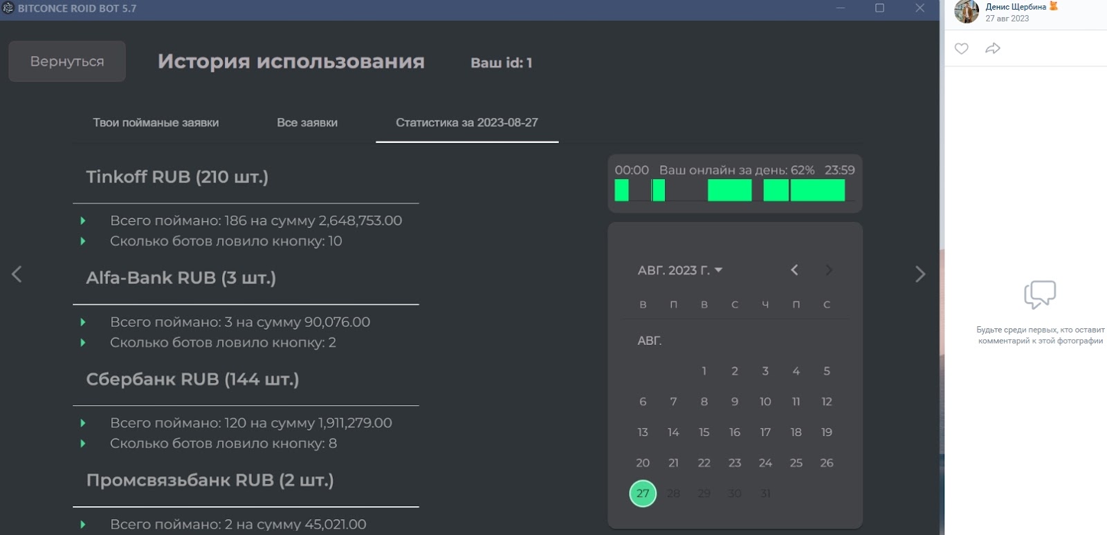1107x535 pixels.
Task: Click Сколько ботов ловило кнопку: 8
Action: [x=223, y=444]
